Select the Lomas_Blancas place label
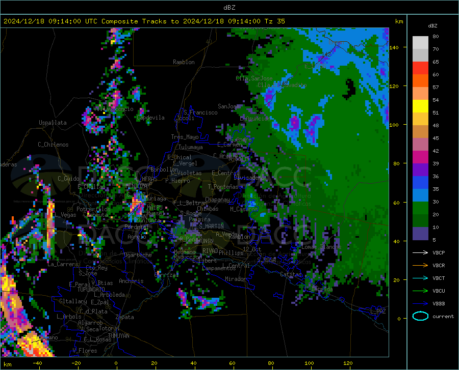 [321, 247]
